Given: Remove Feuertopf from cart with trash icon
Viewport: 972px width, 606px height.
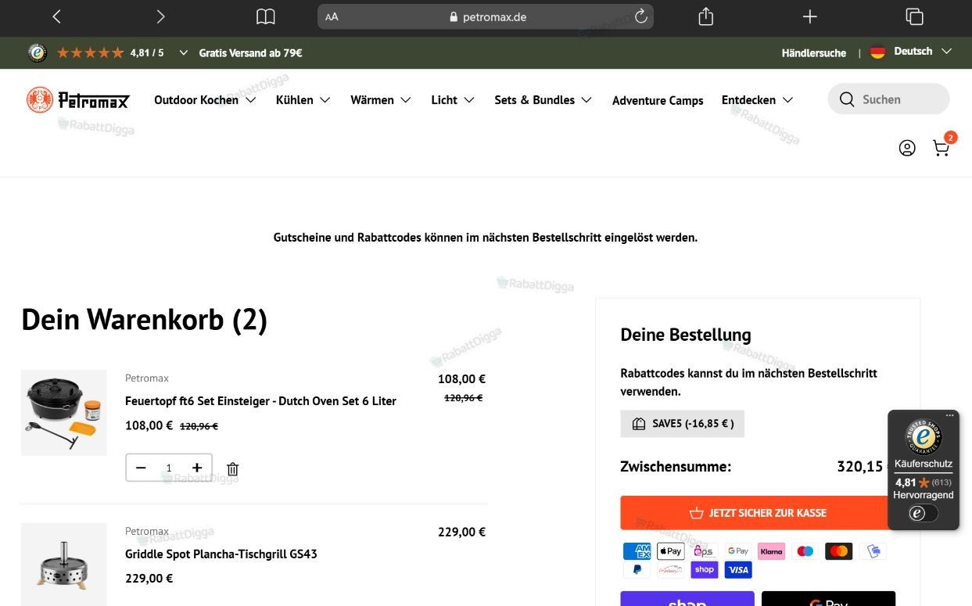Looking at the screenshot, I should pyautogui.click(x=232, y=469).
